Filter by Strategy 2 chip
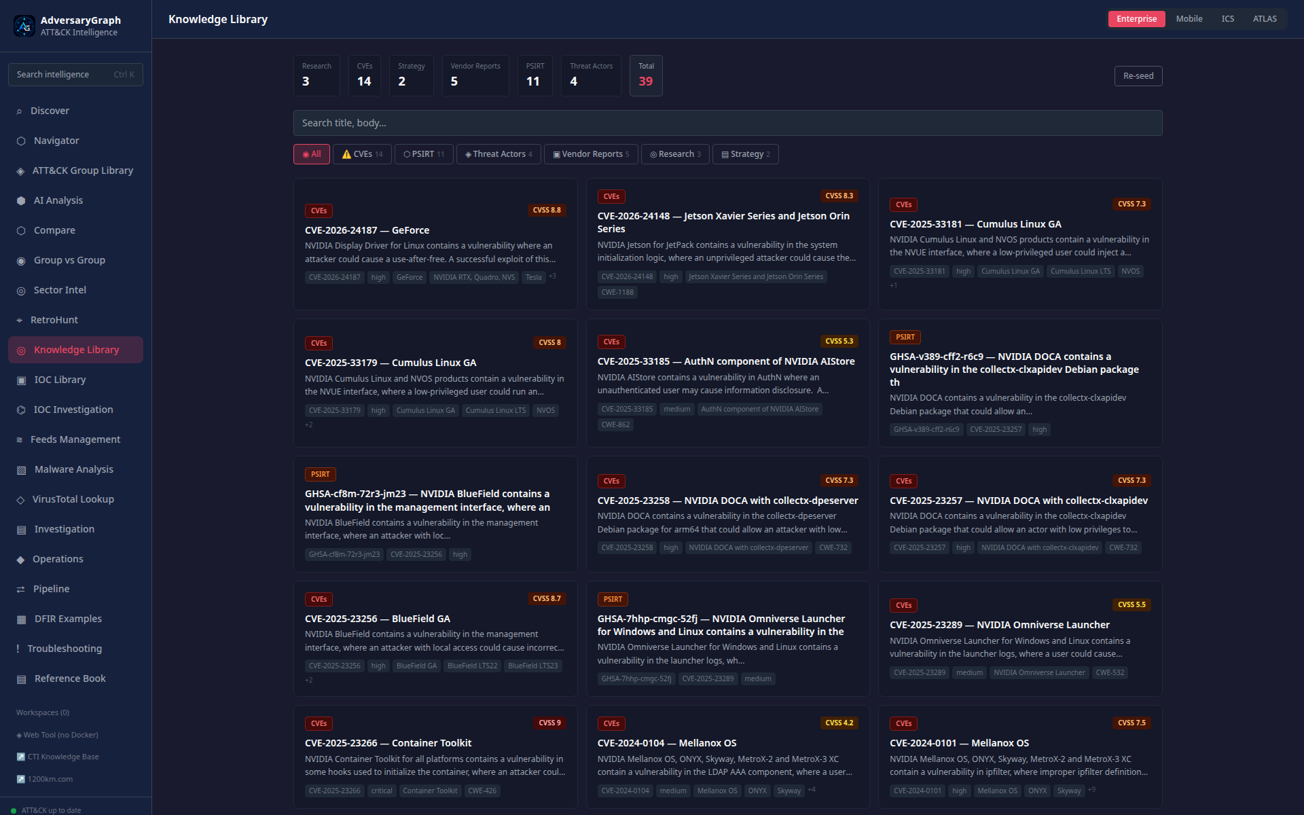The image size is (1304, 815). pos(746,154)
